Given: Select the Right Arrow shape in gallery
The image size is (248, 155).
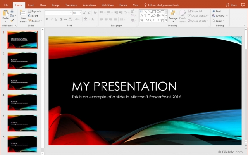Looking at the screenshot, I should click(154, 16).
